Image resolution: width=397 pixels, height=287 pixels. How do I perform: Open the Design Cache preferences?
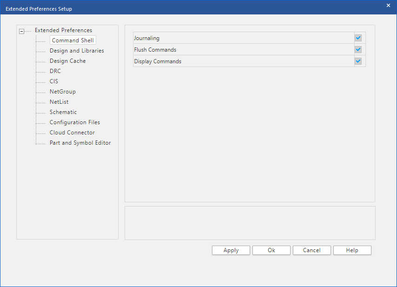pyautogui.click(x=67, y=61)
